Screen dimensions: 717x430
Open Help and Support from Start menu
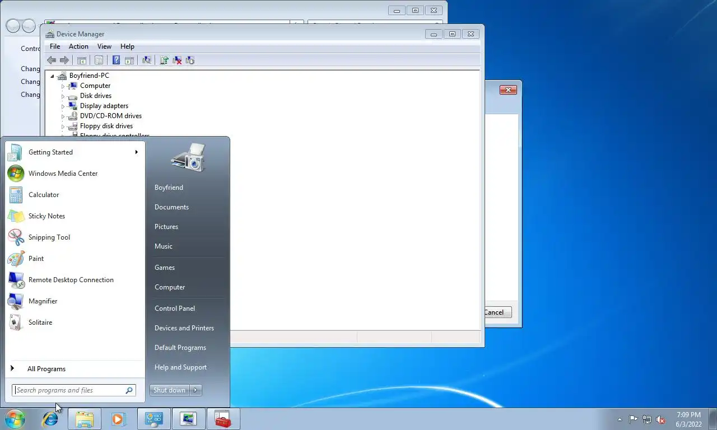click(180, 367)
